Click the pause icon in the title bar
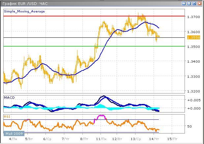The image size is (204, 144). [x=184, y=3]
